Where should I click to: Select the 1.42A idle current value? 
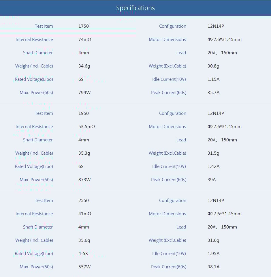point(213,166)
